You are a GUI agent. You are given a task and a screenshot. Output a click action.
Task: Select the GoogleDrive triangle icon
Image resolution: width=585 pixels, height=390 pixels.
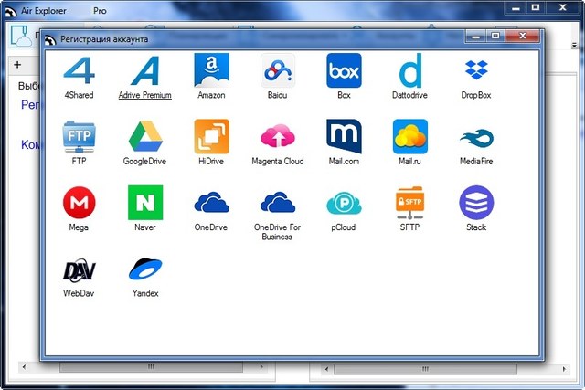[x=145, y=136]
